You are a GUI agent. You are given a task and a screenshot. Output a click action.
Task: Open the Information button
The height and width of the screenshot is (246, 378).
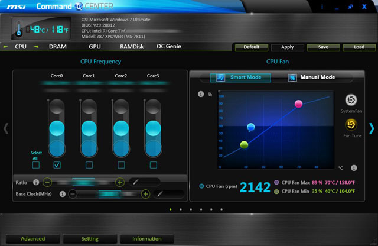coord(147,239)
